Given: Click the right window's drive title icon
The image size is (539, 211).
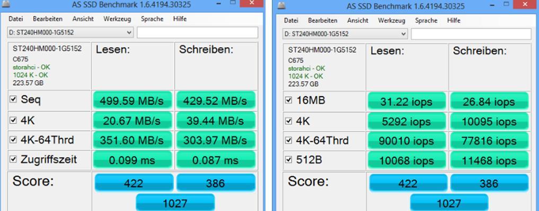Looking at the screenshot, I should [282, 5].
